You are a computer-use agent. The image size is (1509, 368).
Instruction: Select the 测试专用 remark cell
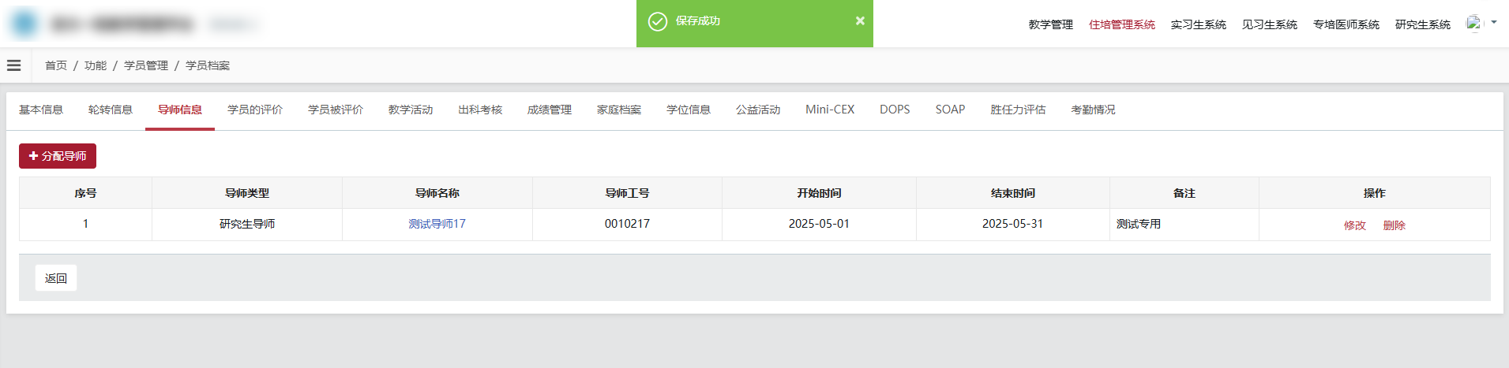point(1184,225)
